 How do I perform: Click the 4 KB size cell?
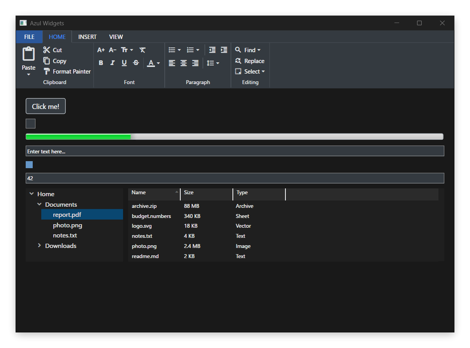pos(189,236)
